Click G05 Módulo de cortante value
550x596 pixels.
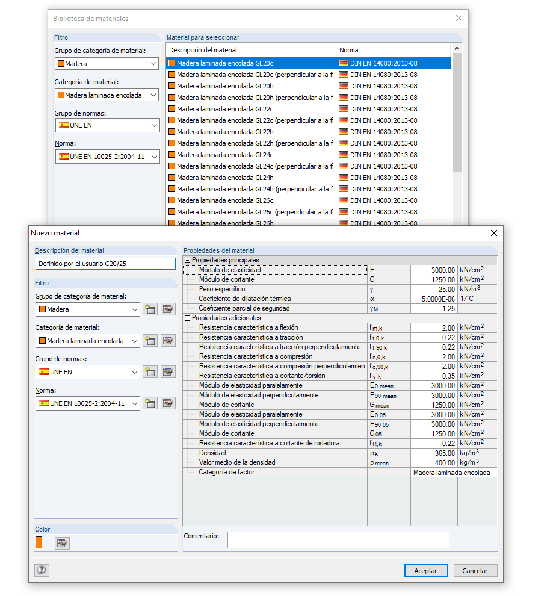(x=434, y=433)
